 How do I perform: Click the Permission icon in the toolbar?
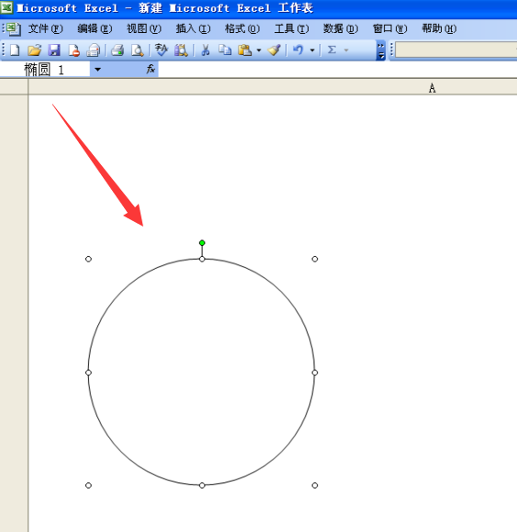(x=73, y=50)
